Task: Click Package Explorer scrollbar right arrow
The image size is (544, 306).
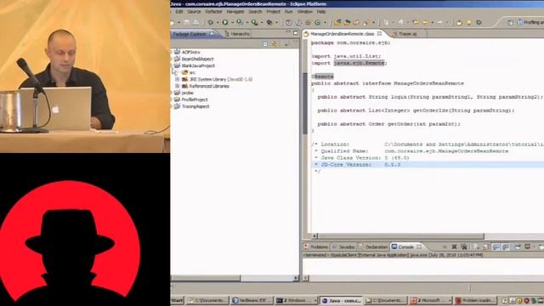Action: coord(296,278)
